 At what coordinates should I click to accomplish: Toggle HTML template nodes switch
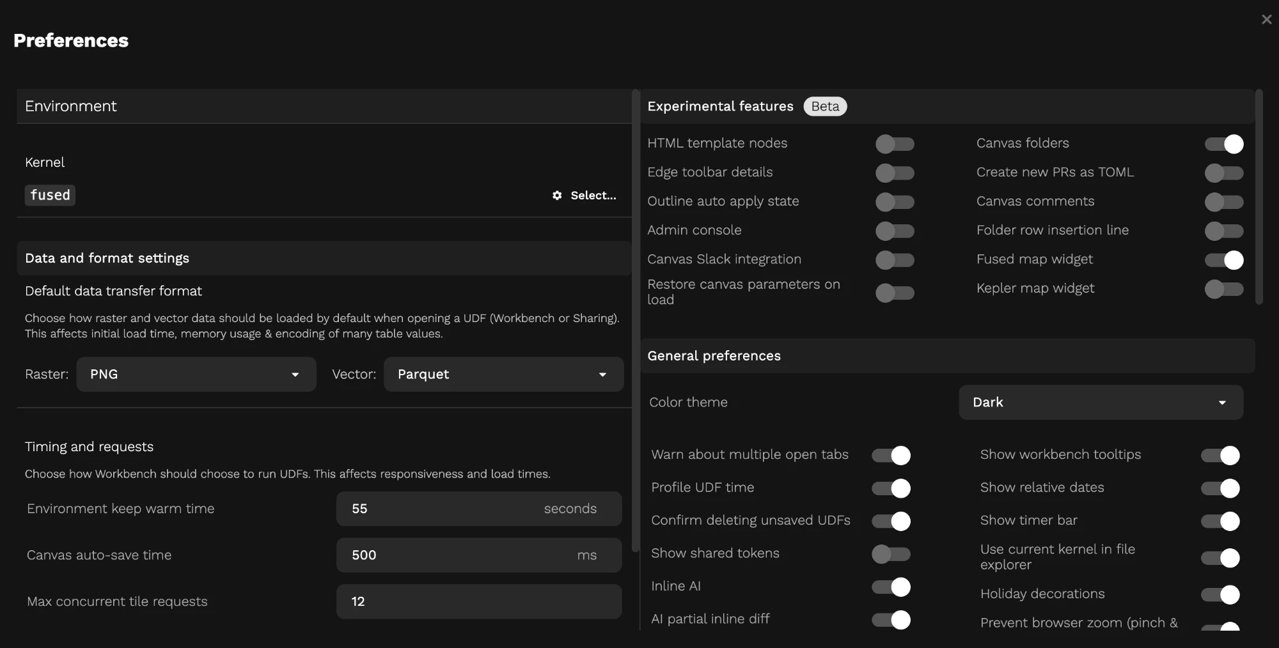895,144
